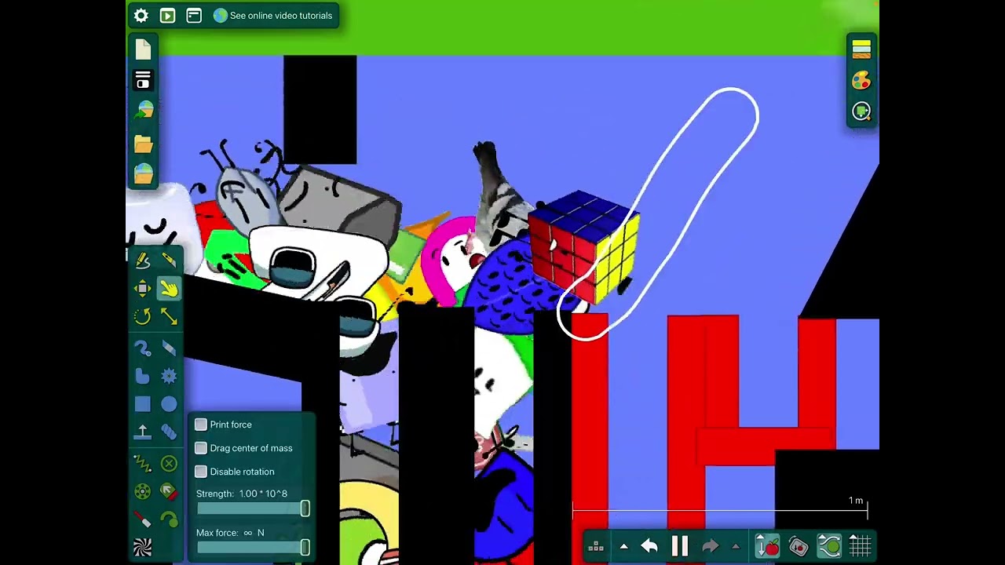This screenshot has width=1005, height=565.
Task: Toggle the gravity sensor rotation icon
Action: coord(799,546)
